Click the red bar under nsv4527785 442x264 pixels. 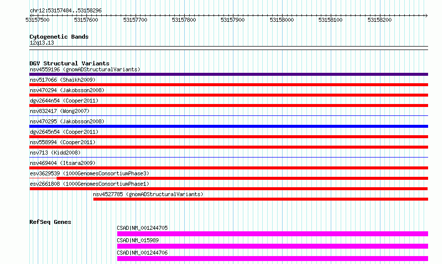tap(261, 199)
